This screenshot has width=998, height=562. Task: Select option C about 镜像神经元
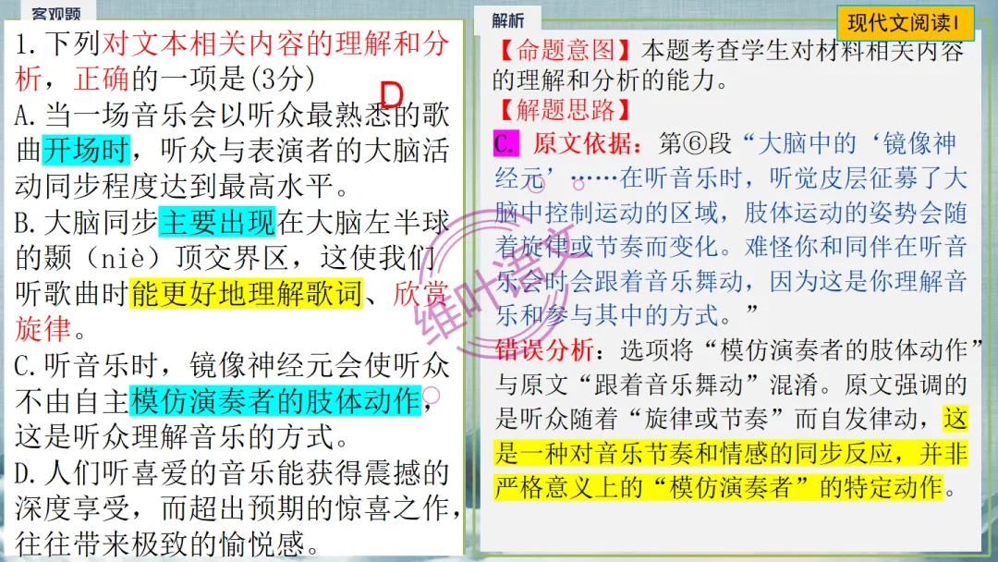click(x=226, y=365)
